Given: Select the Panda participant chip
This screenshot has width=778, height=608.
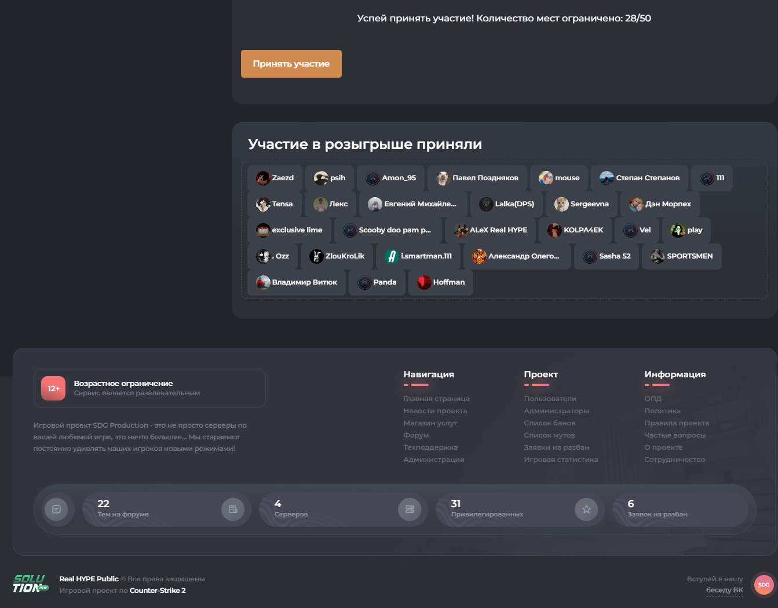Looking at the screenshot, I should 377,282.
